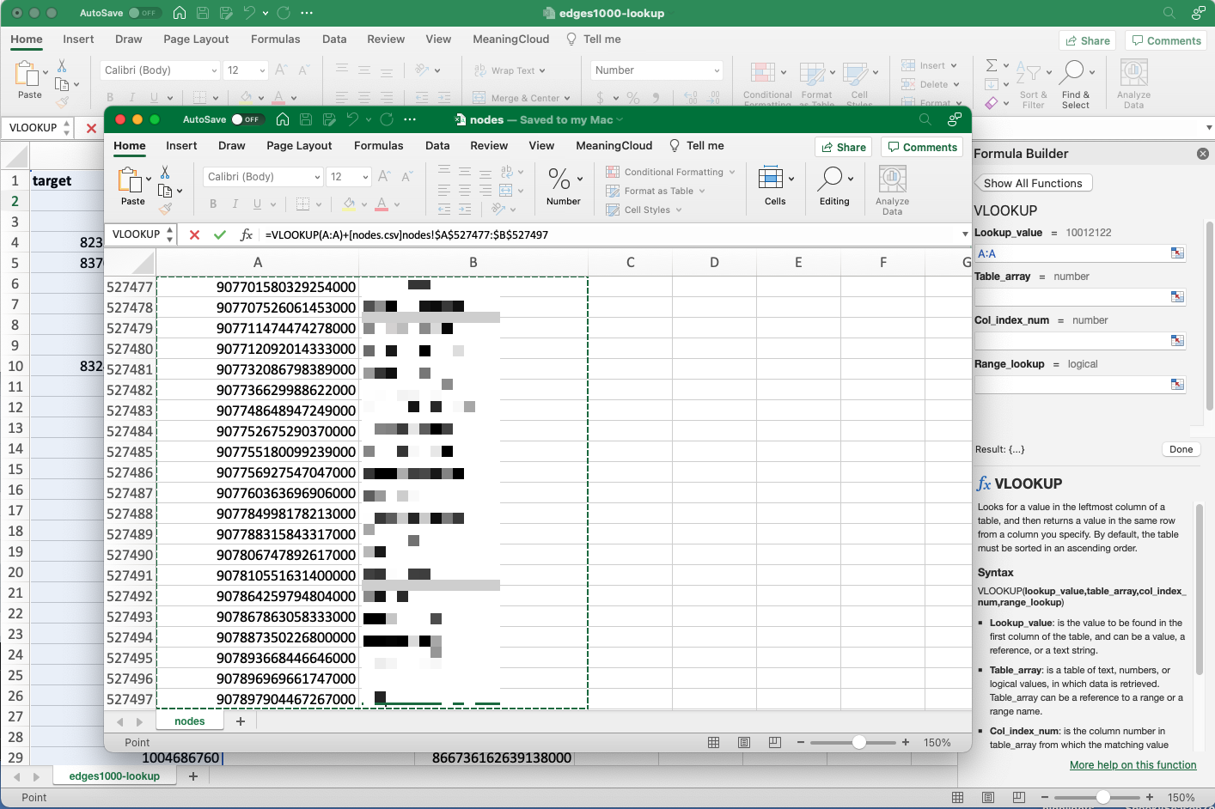1215x809 pixels.
Task: Switch to the Formulas ribbon tab
Action: (379, 145)
